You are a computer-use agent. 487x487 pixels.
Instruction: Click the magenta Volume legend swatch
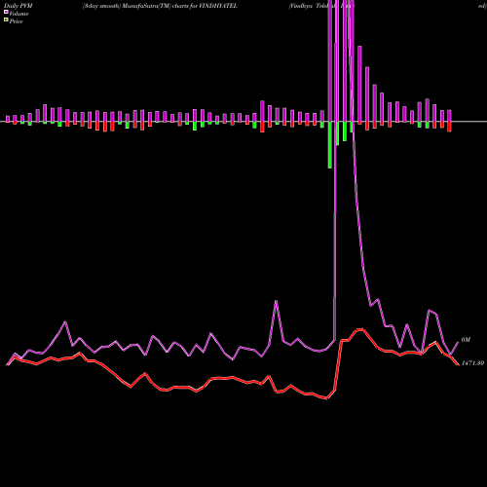click(x=6, y=13)
